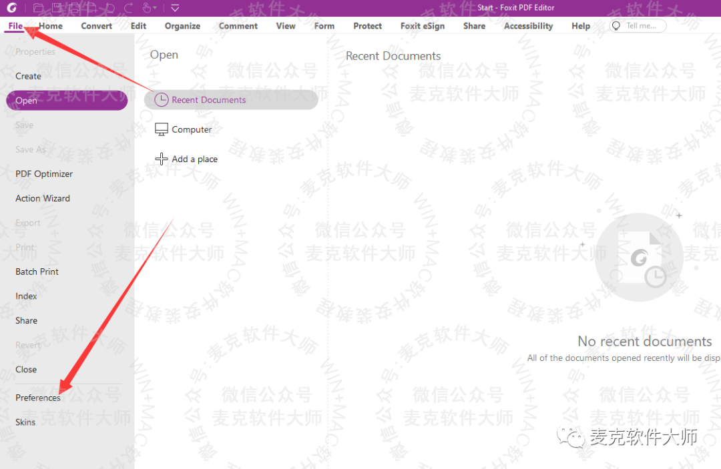Click the Add a place plus icon

coord(162,159)
